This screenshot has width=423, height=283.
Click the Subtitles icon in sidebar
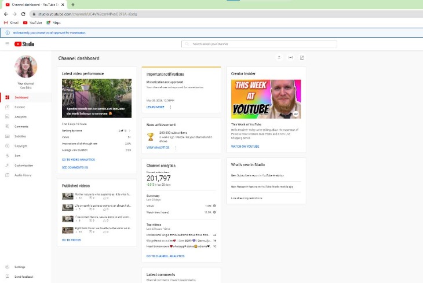tap(8, 136)
